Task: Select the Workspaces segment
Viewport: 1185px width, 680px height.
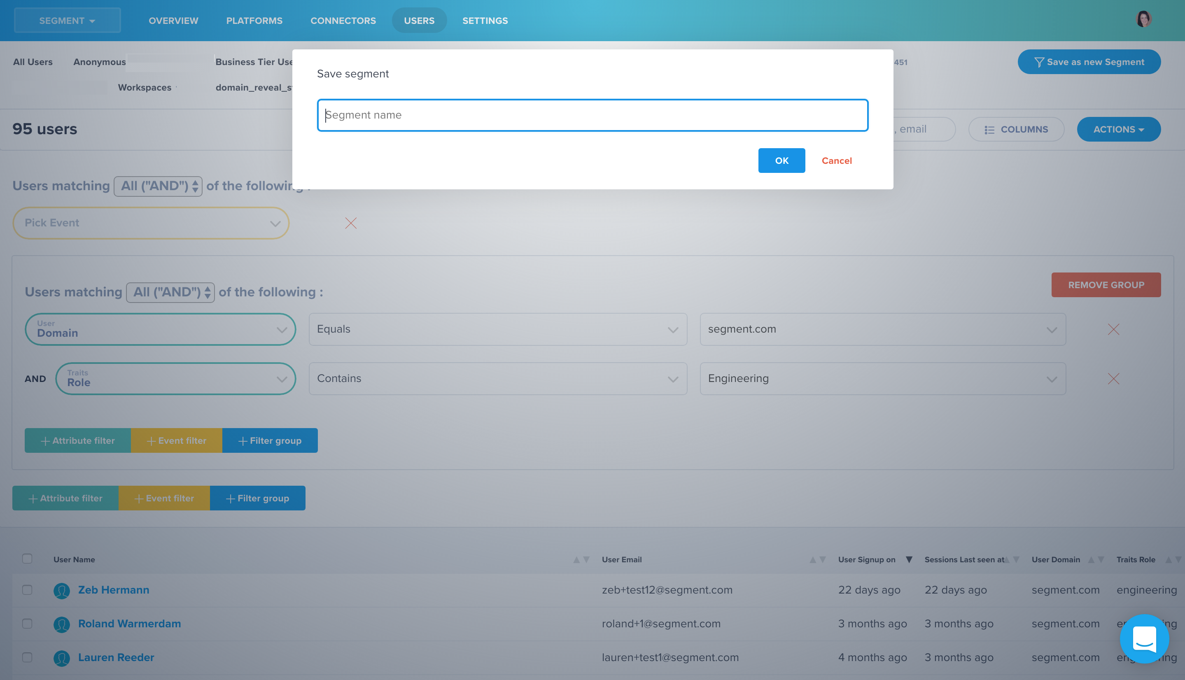Action: pyautogui.click(x=145, y=87)
